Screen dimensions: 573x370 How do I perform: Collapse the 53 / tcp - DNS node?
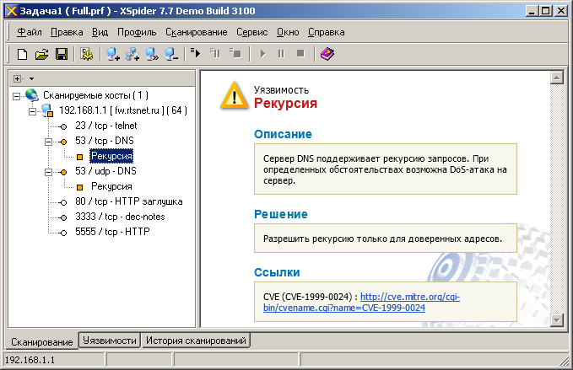pos(49,142)
